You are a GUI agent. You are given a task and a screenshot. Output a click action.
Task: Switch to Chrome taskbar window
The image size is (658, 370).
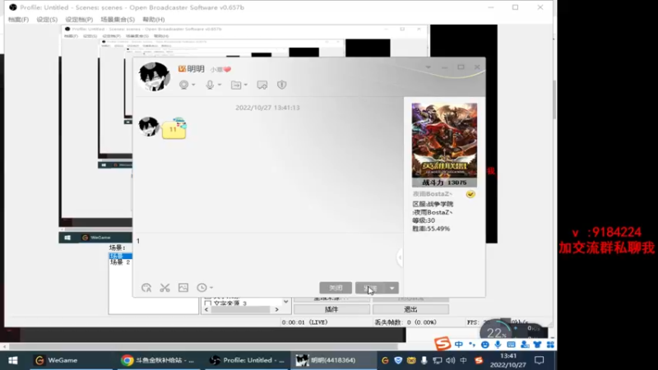158,360
